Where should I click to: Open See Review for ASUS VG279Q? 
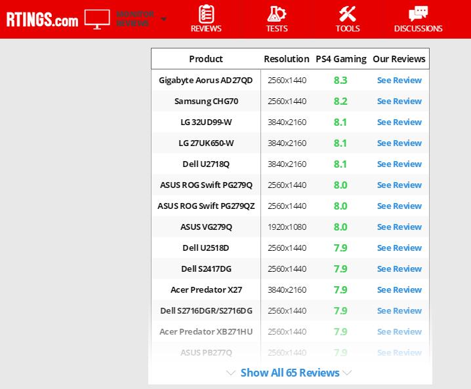click(399, 227)
